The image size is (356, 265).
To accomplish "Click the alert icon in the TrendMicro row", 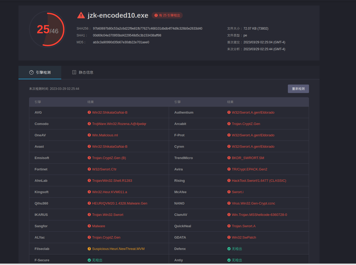I will coord(229,158).
